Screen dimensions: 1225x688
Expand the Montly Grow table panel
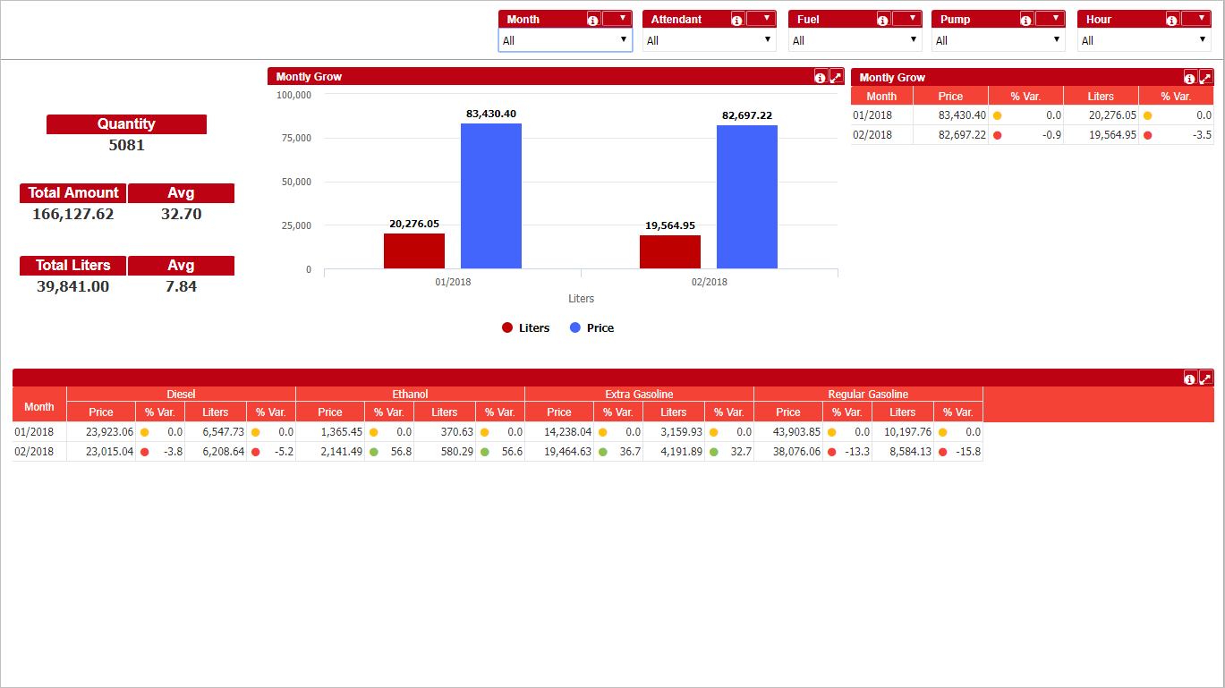click(1205, 78)
